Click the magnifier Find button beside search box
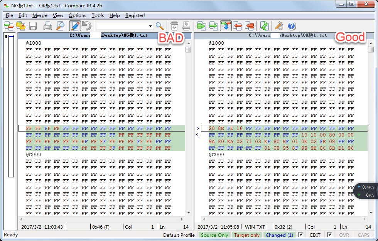The width and height of the screenshot is (378, 241). tap(160, 26)
